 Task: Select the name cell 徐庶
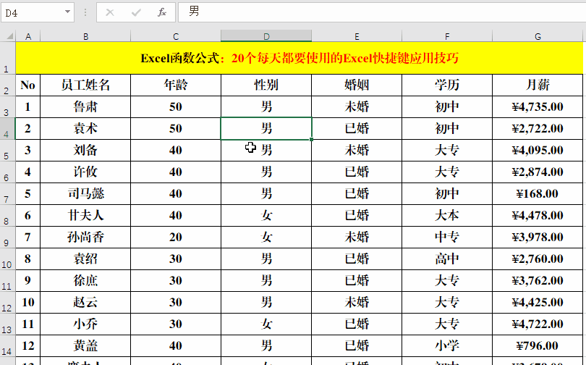tap(85, 280)
